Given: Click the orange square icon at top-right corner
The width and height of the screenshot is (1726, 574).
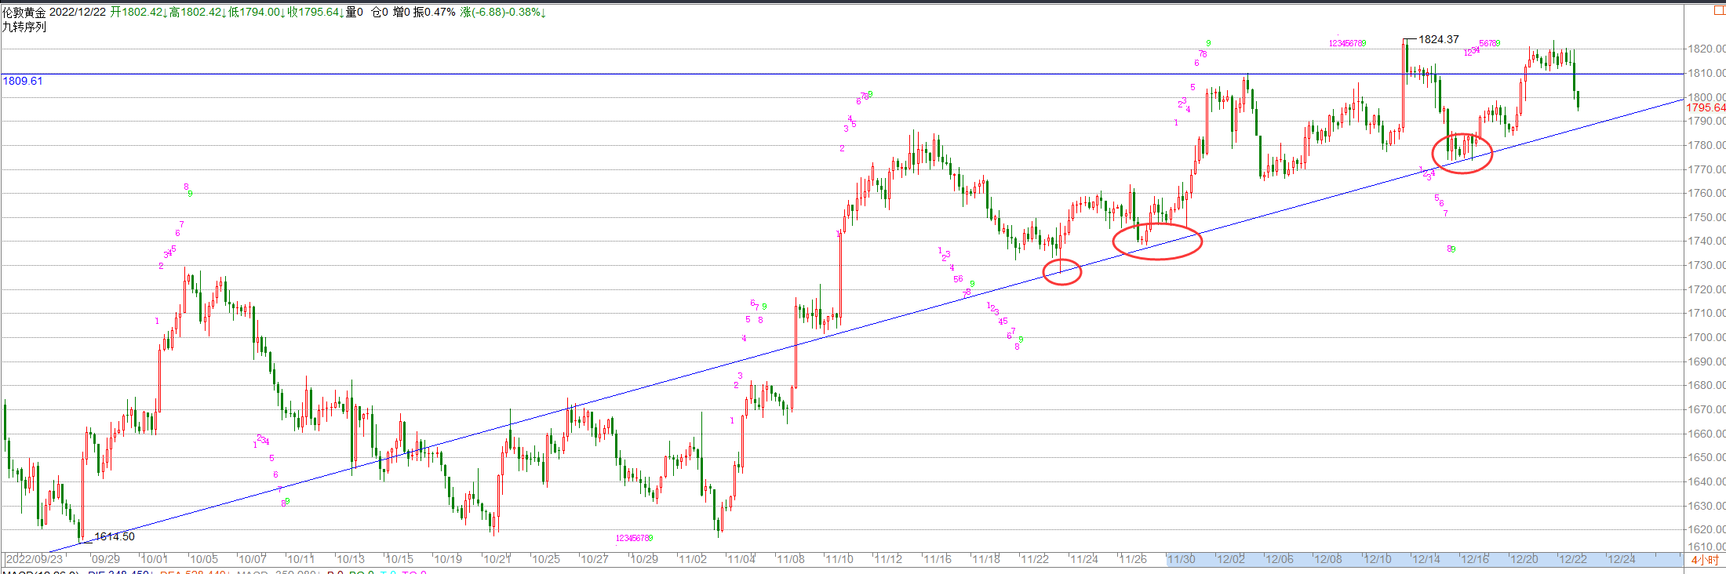Looking at the screenshot, I should pyautogui.click(x=1719, y=10).
